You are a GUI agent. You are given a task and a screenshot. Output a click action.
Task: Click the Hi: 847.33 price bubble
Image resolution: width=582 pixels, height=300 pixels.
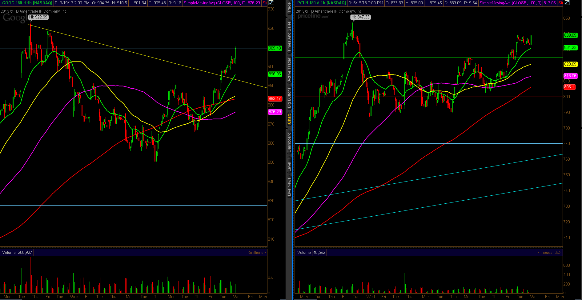pyautogui.click(x=361, y=17)
